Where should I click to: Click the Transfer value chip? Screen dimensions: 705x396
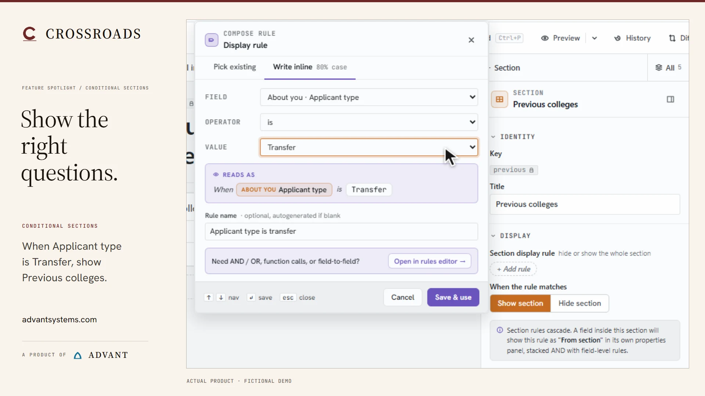tap(369, 190)
